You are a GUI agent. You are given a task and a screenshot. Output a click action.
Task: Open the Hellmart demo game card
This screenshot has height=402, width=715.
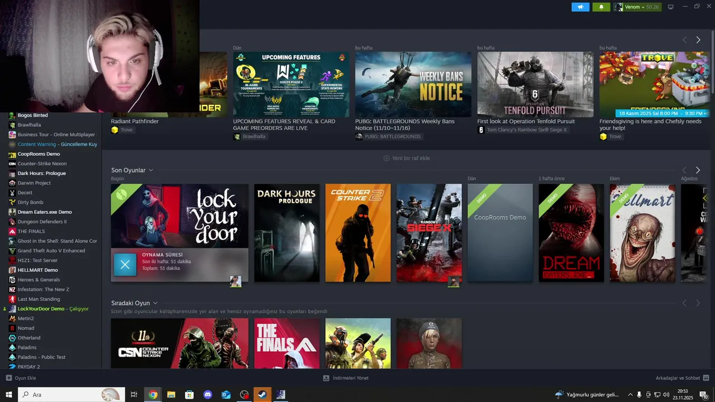[642, 233]
